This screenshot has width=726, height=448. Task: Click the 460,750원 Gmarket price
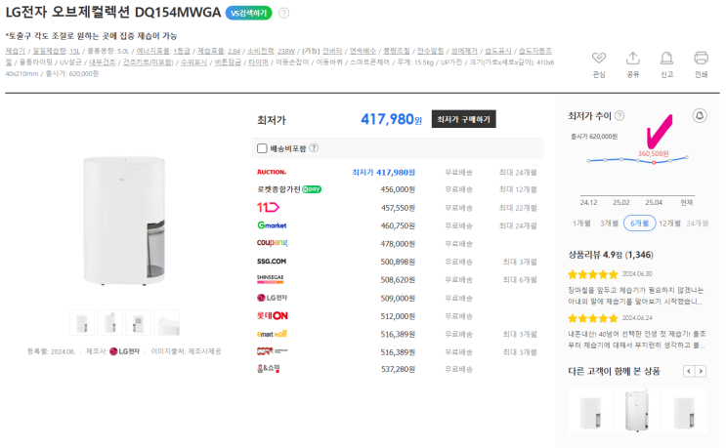tap(398, 225)
